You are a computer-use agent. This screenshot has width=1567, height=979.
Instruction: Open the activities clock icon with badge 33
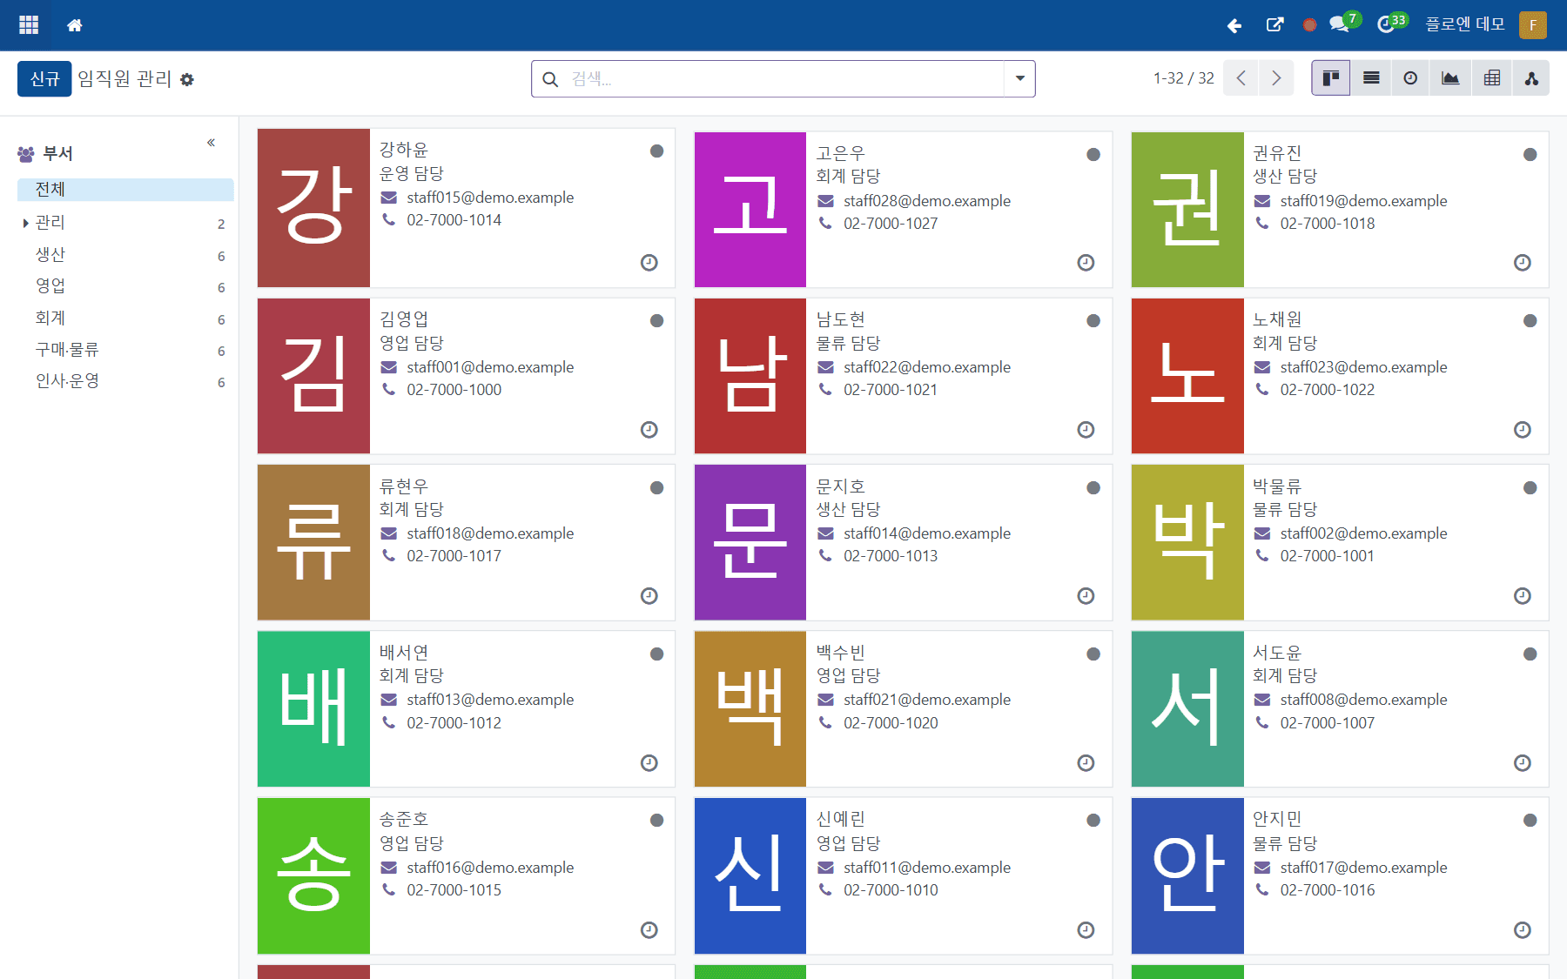(x=1392, y=23)
